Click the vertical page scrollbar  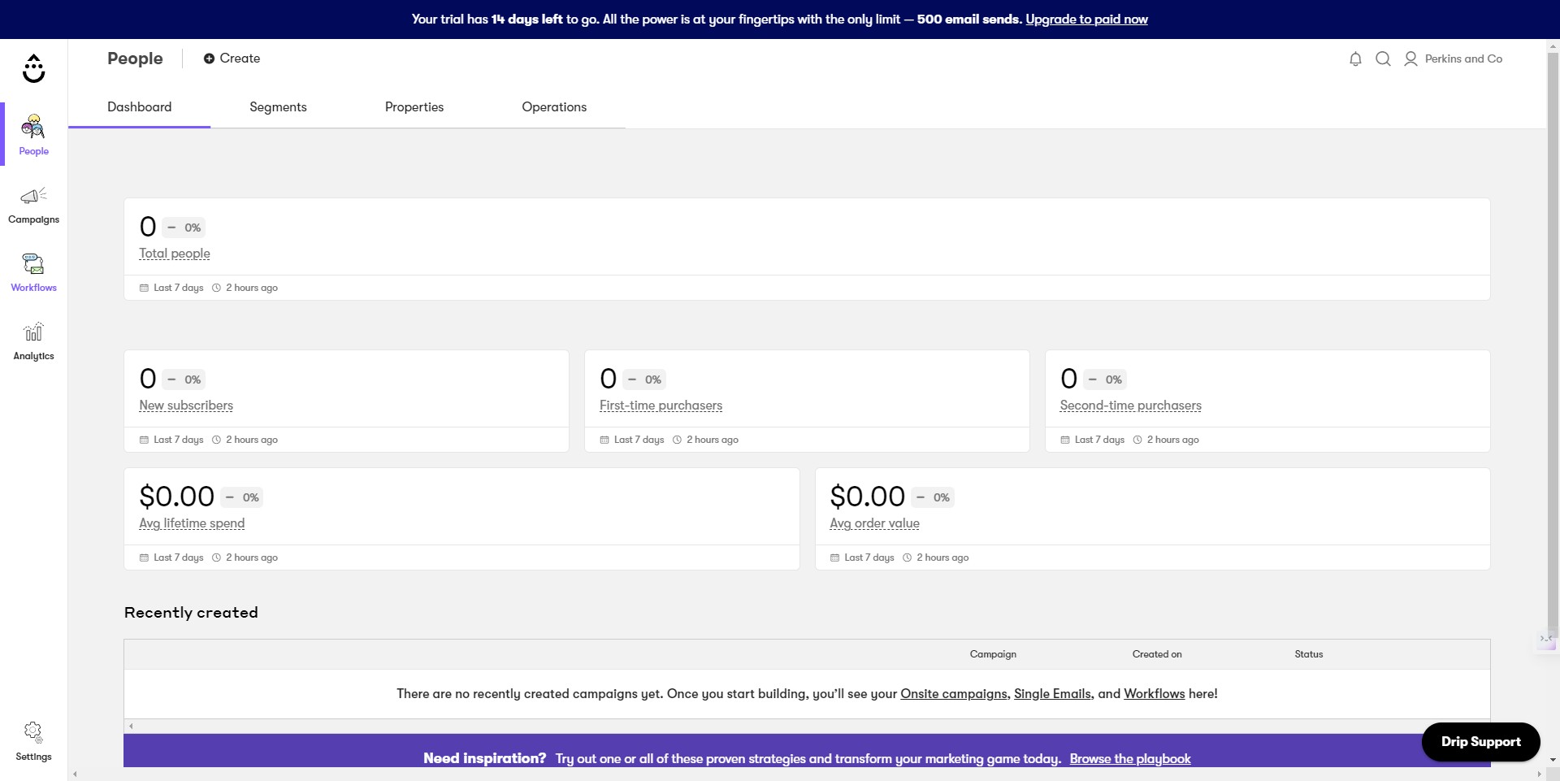1553,341
